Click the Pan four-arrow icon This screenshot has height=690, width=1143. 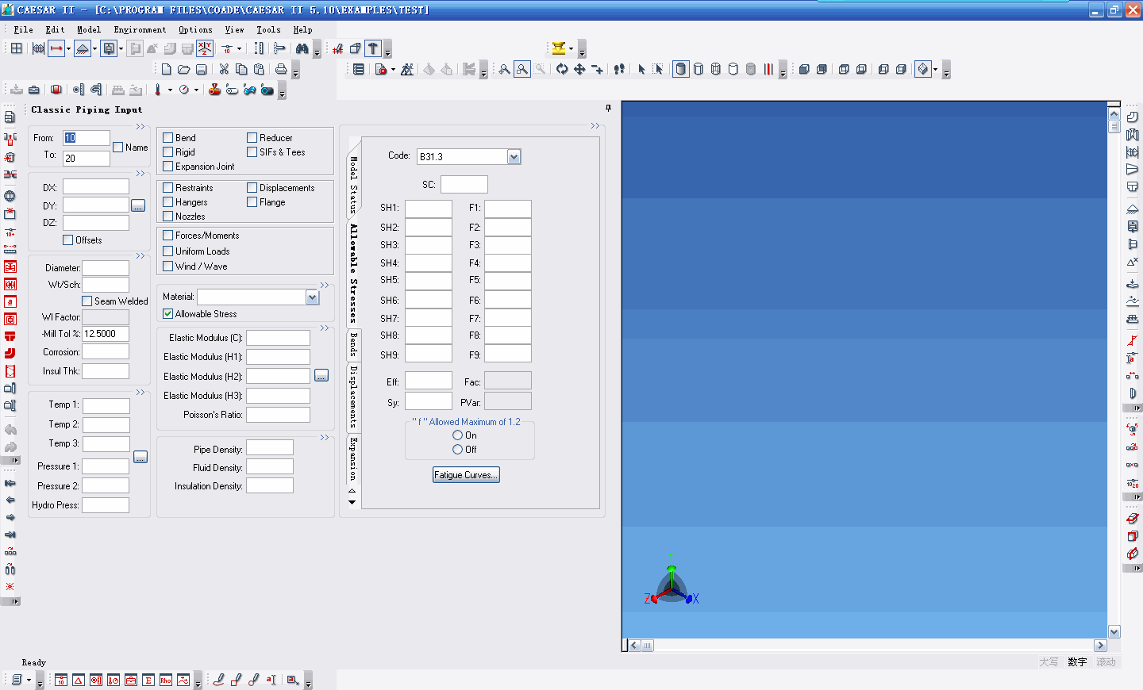point(579,70)
